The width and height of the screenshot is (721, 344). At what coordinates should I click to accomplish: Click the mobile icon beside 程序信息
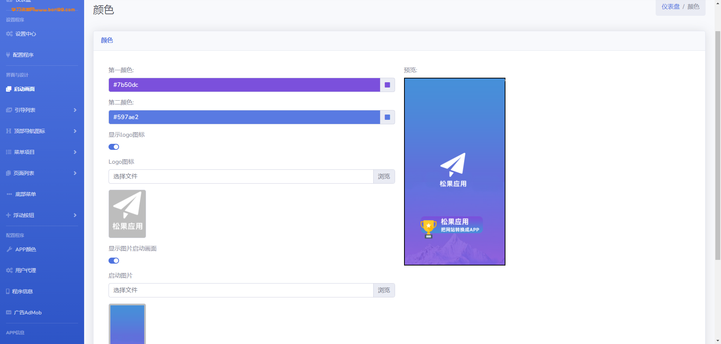(x=8, y=291)
